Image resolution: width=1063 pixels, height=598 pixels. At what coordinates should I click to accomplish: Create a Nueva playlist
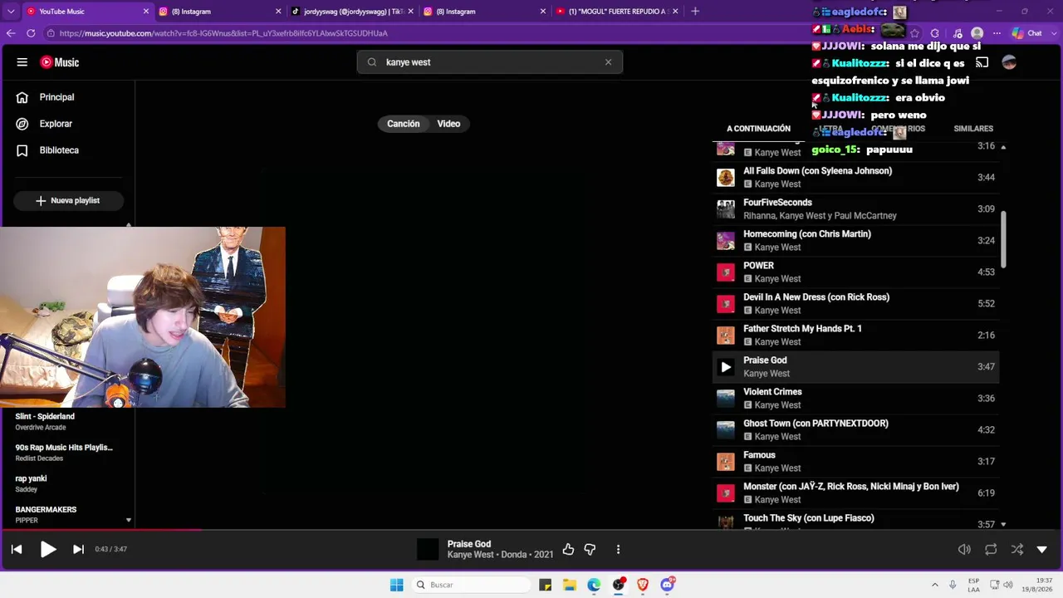tap(68, 201)
